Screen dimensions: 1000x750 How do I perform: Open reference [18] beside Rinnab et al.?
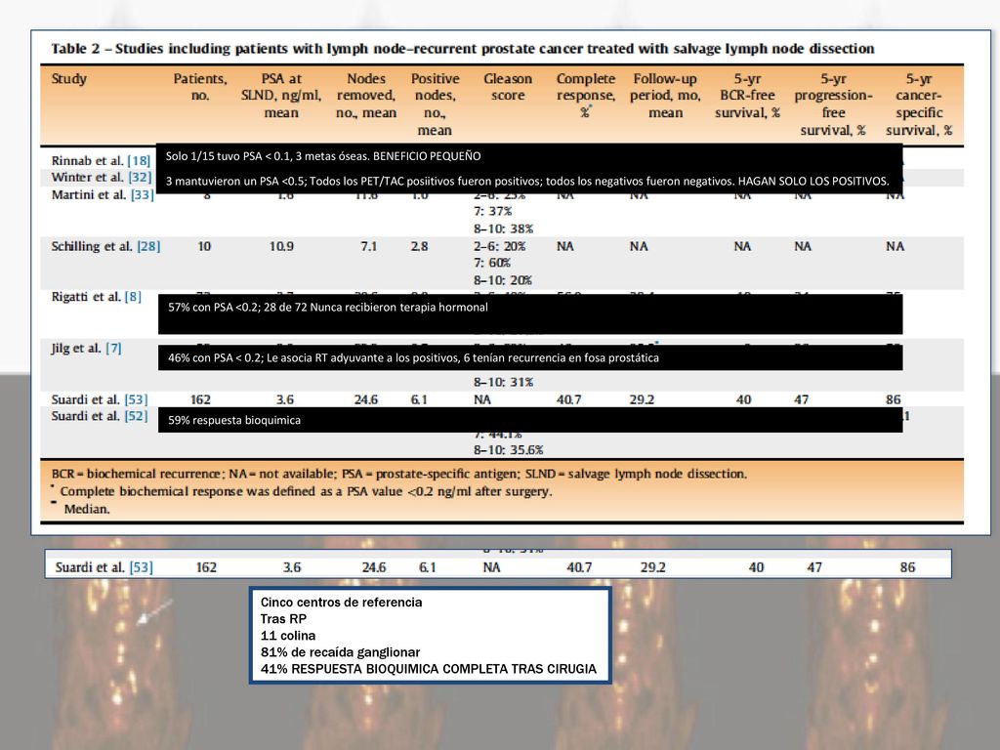click(139, 161)
